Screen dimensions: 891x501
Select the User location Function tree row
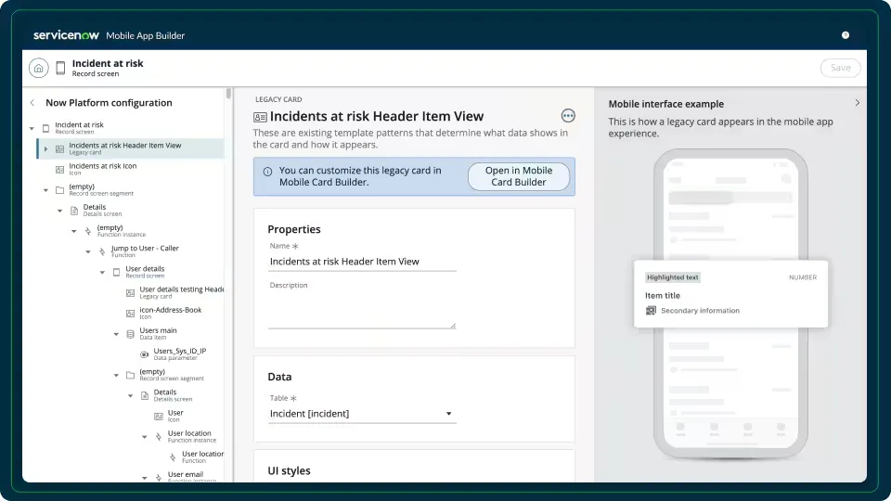[131, 457]
